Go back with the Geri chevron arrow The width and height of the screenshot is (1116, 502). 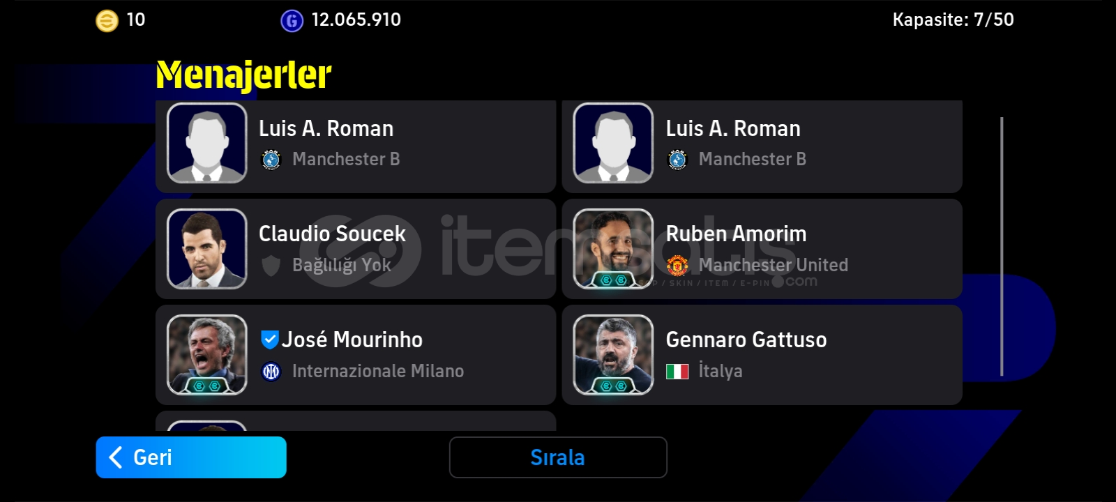[116, 457]
